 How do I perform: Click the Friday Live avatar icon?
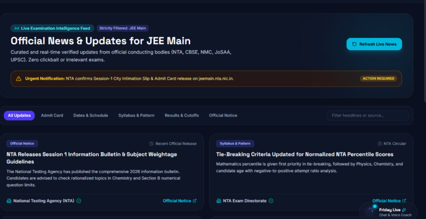click(371, 211)
